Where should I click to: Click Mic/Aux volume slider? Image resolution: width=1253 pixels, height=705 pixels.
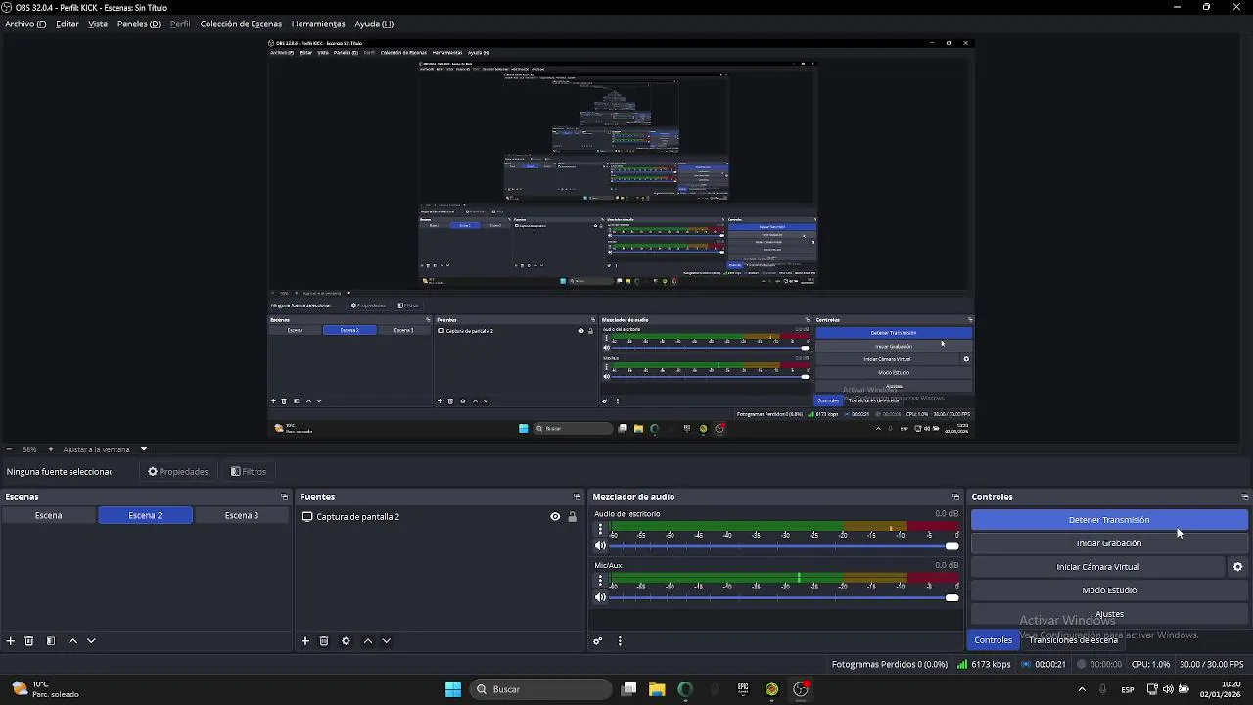click(783, 597)
